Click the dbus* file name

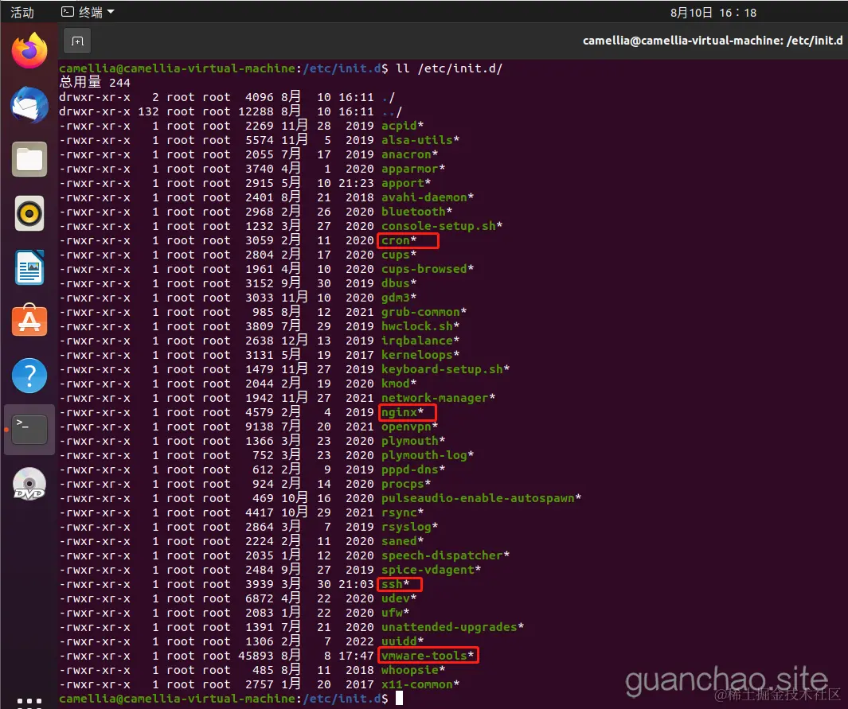click(x=399, y=283)
